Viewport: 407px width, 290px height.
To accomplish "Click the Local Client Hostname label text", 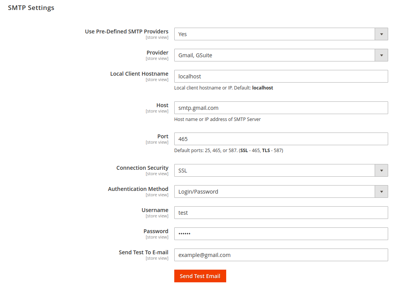I will [139, 74].
